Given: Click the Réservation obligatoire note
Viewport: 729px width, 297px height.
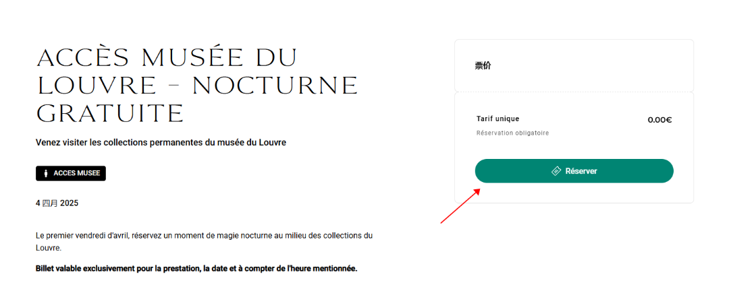Looking at the screenshot, I should click(513, 133).
